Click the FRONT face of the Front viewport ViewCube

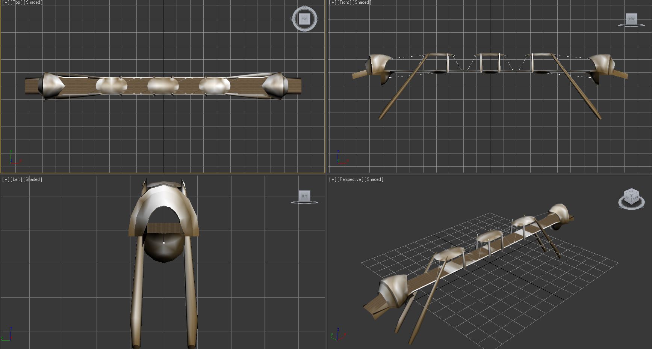(631, 19)
